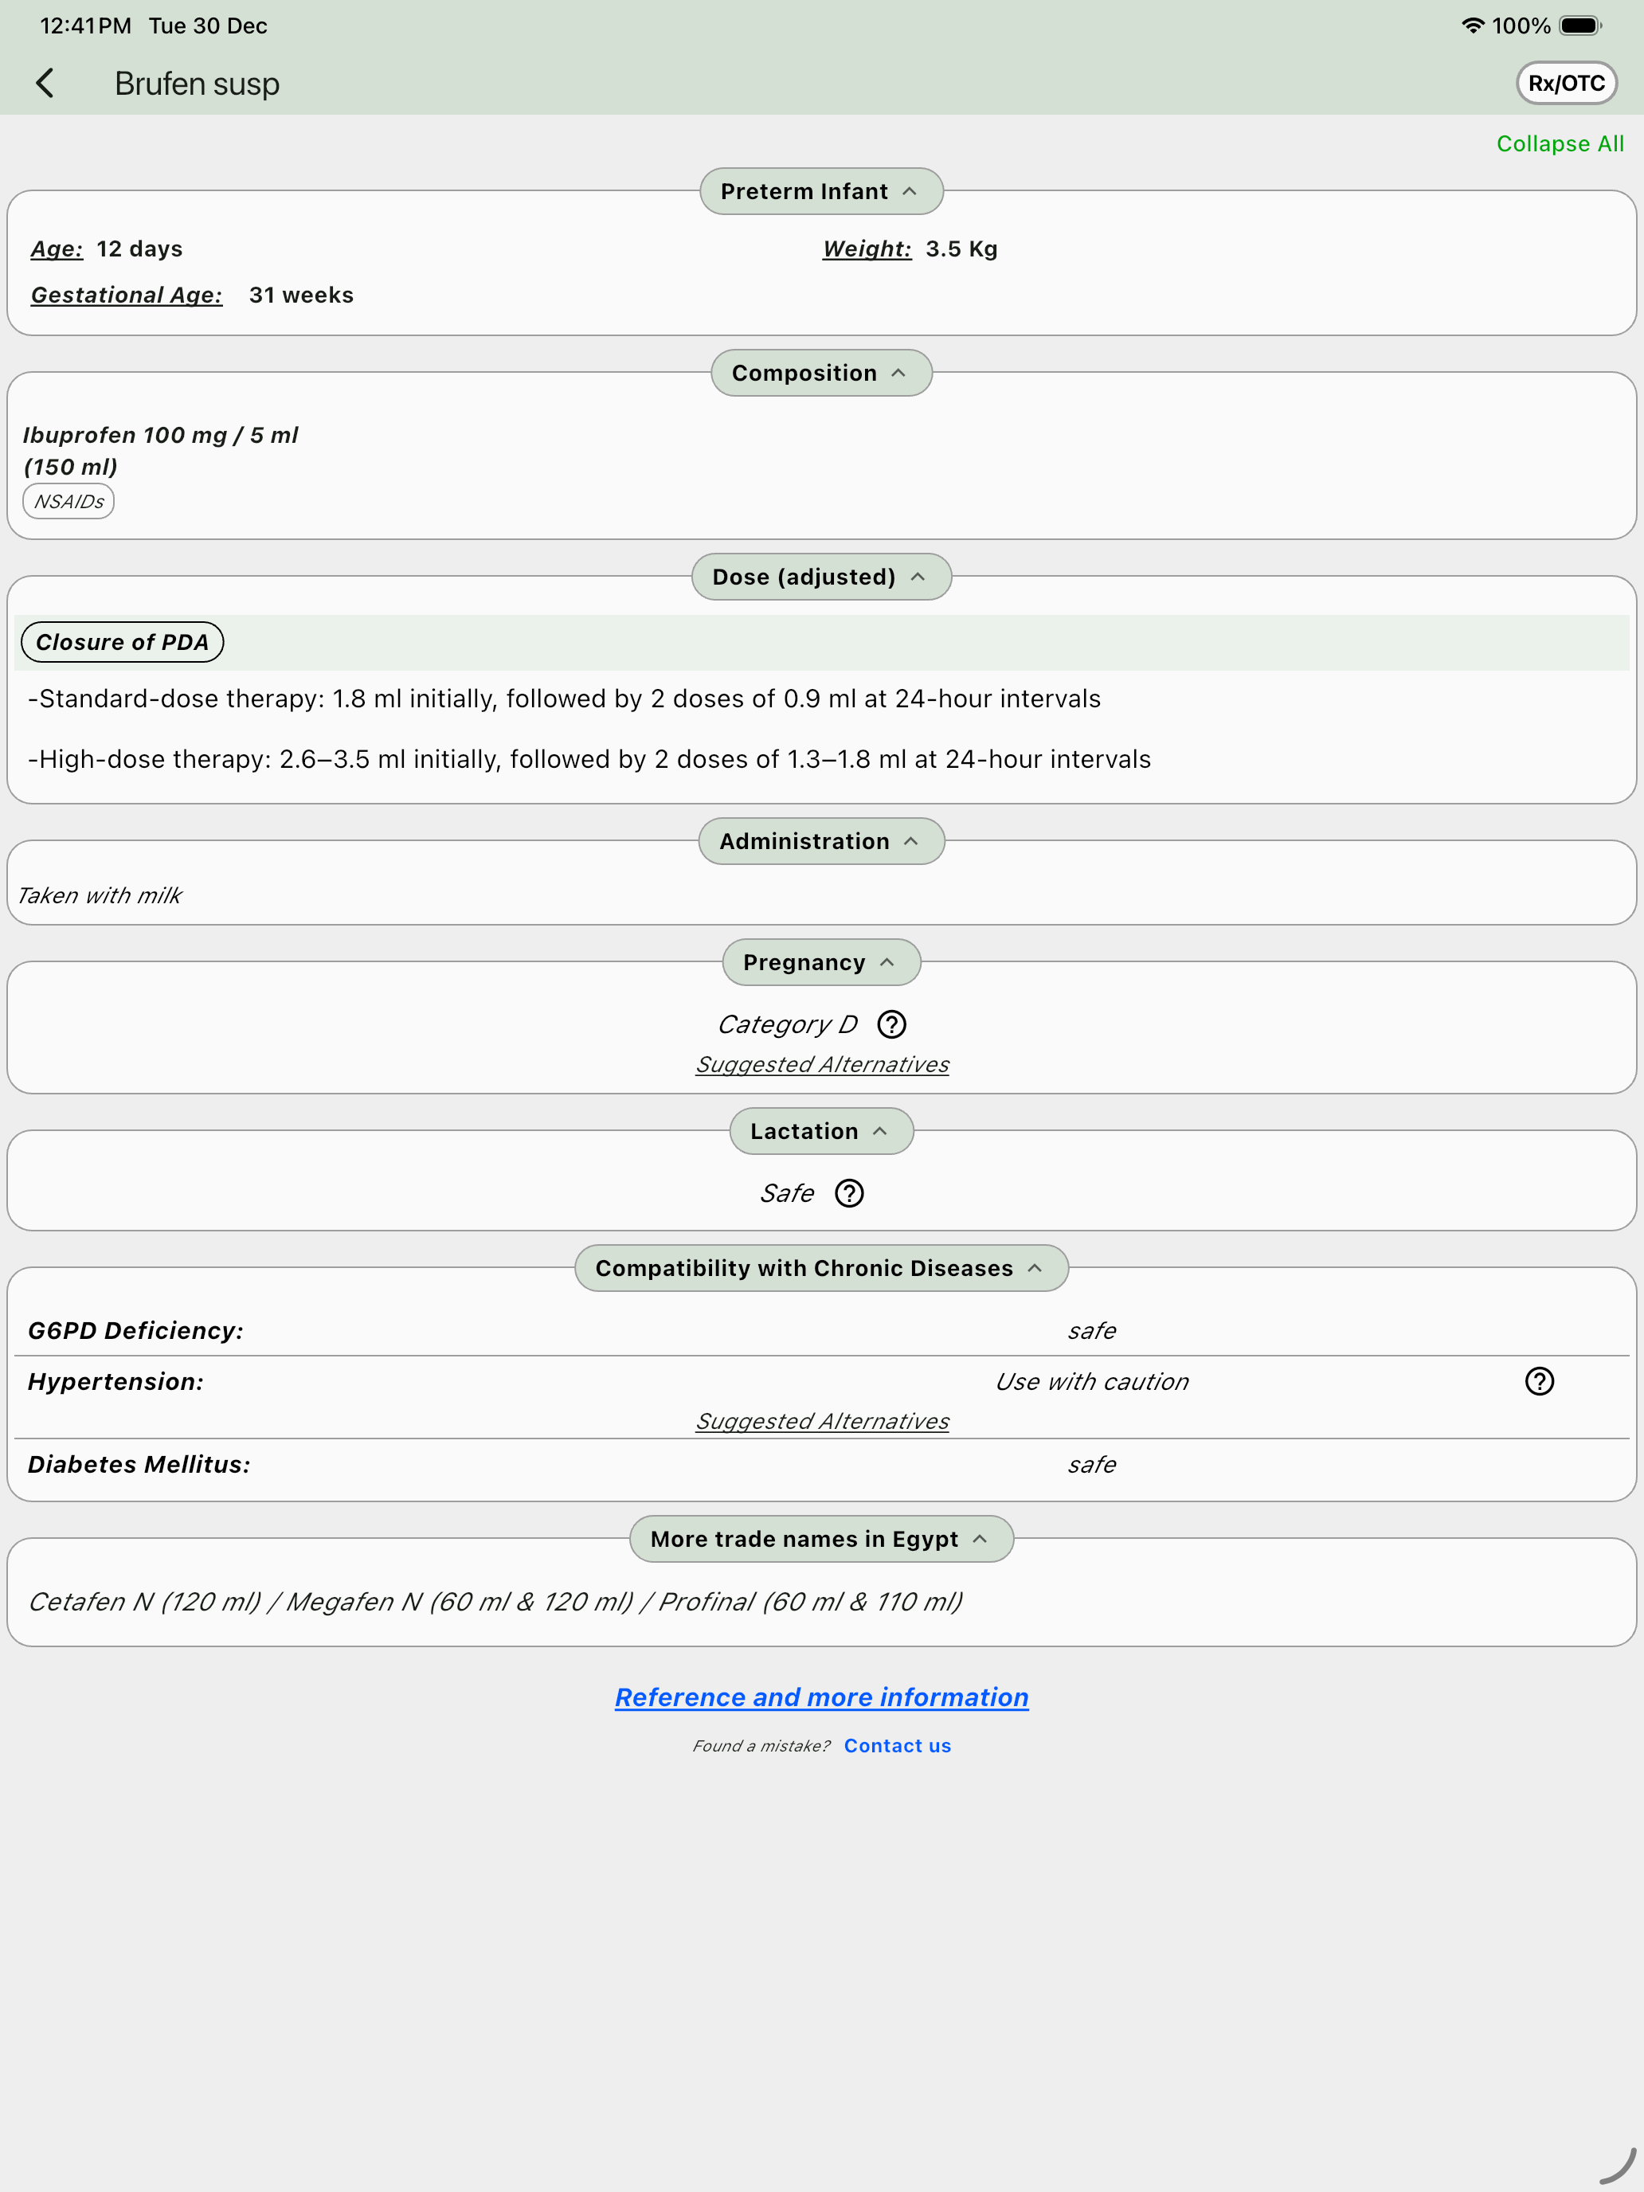Tap the G6PD Deficiency row
1644x2192 pixels.
coord(821,1331)
